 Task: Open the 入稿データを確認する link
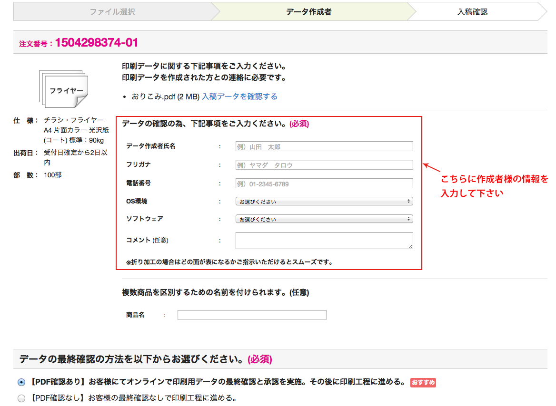point(239,97)
